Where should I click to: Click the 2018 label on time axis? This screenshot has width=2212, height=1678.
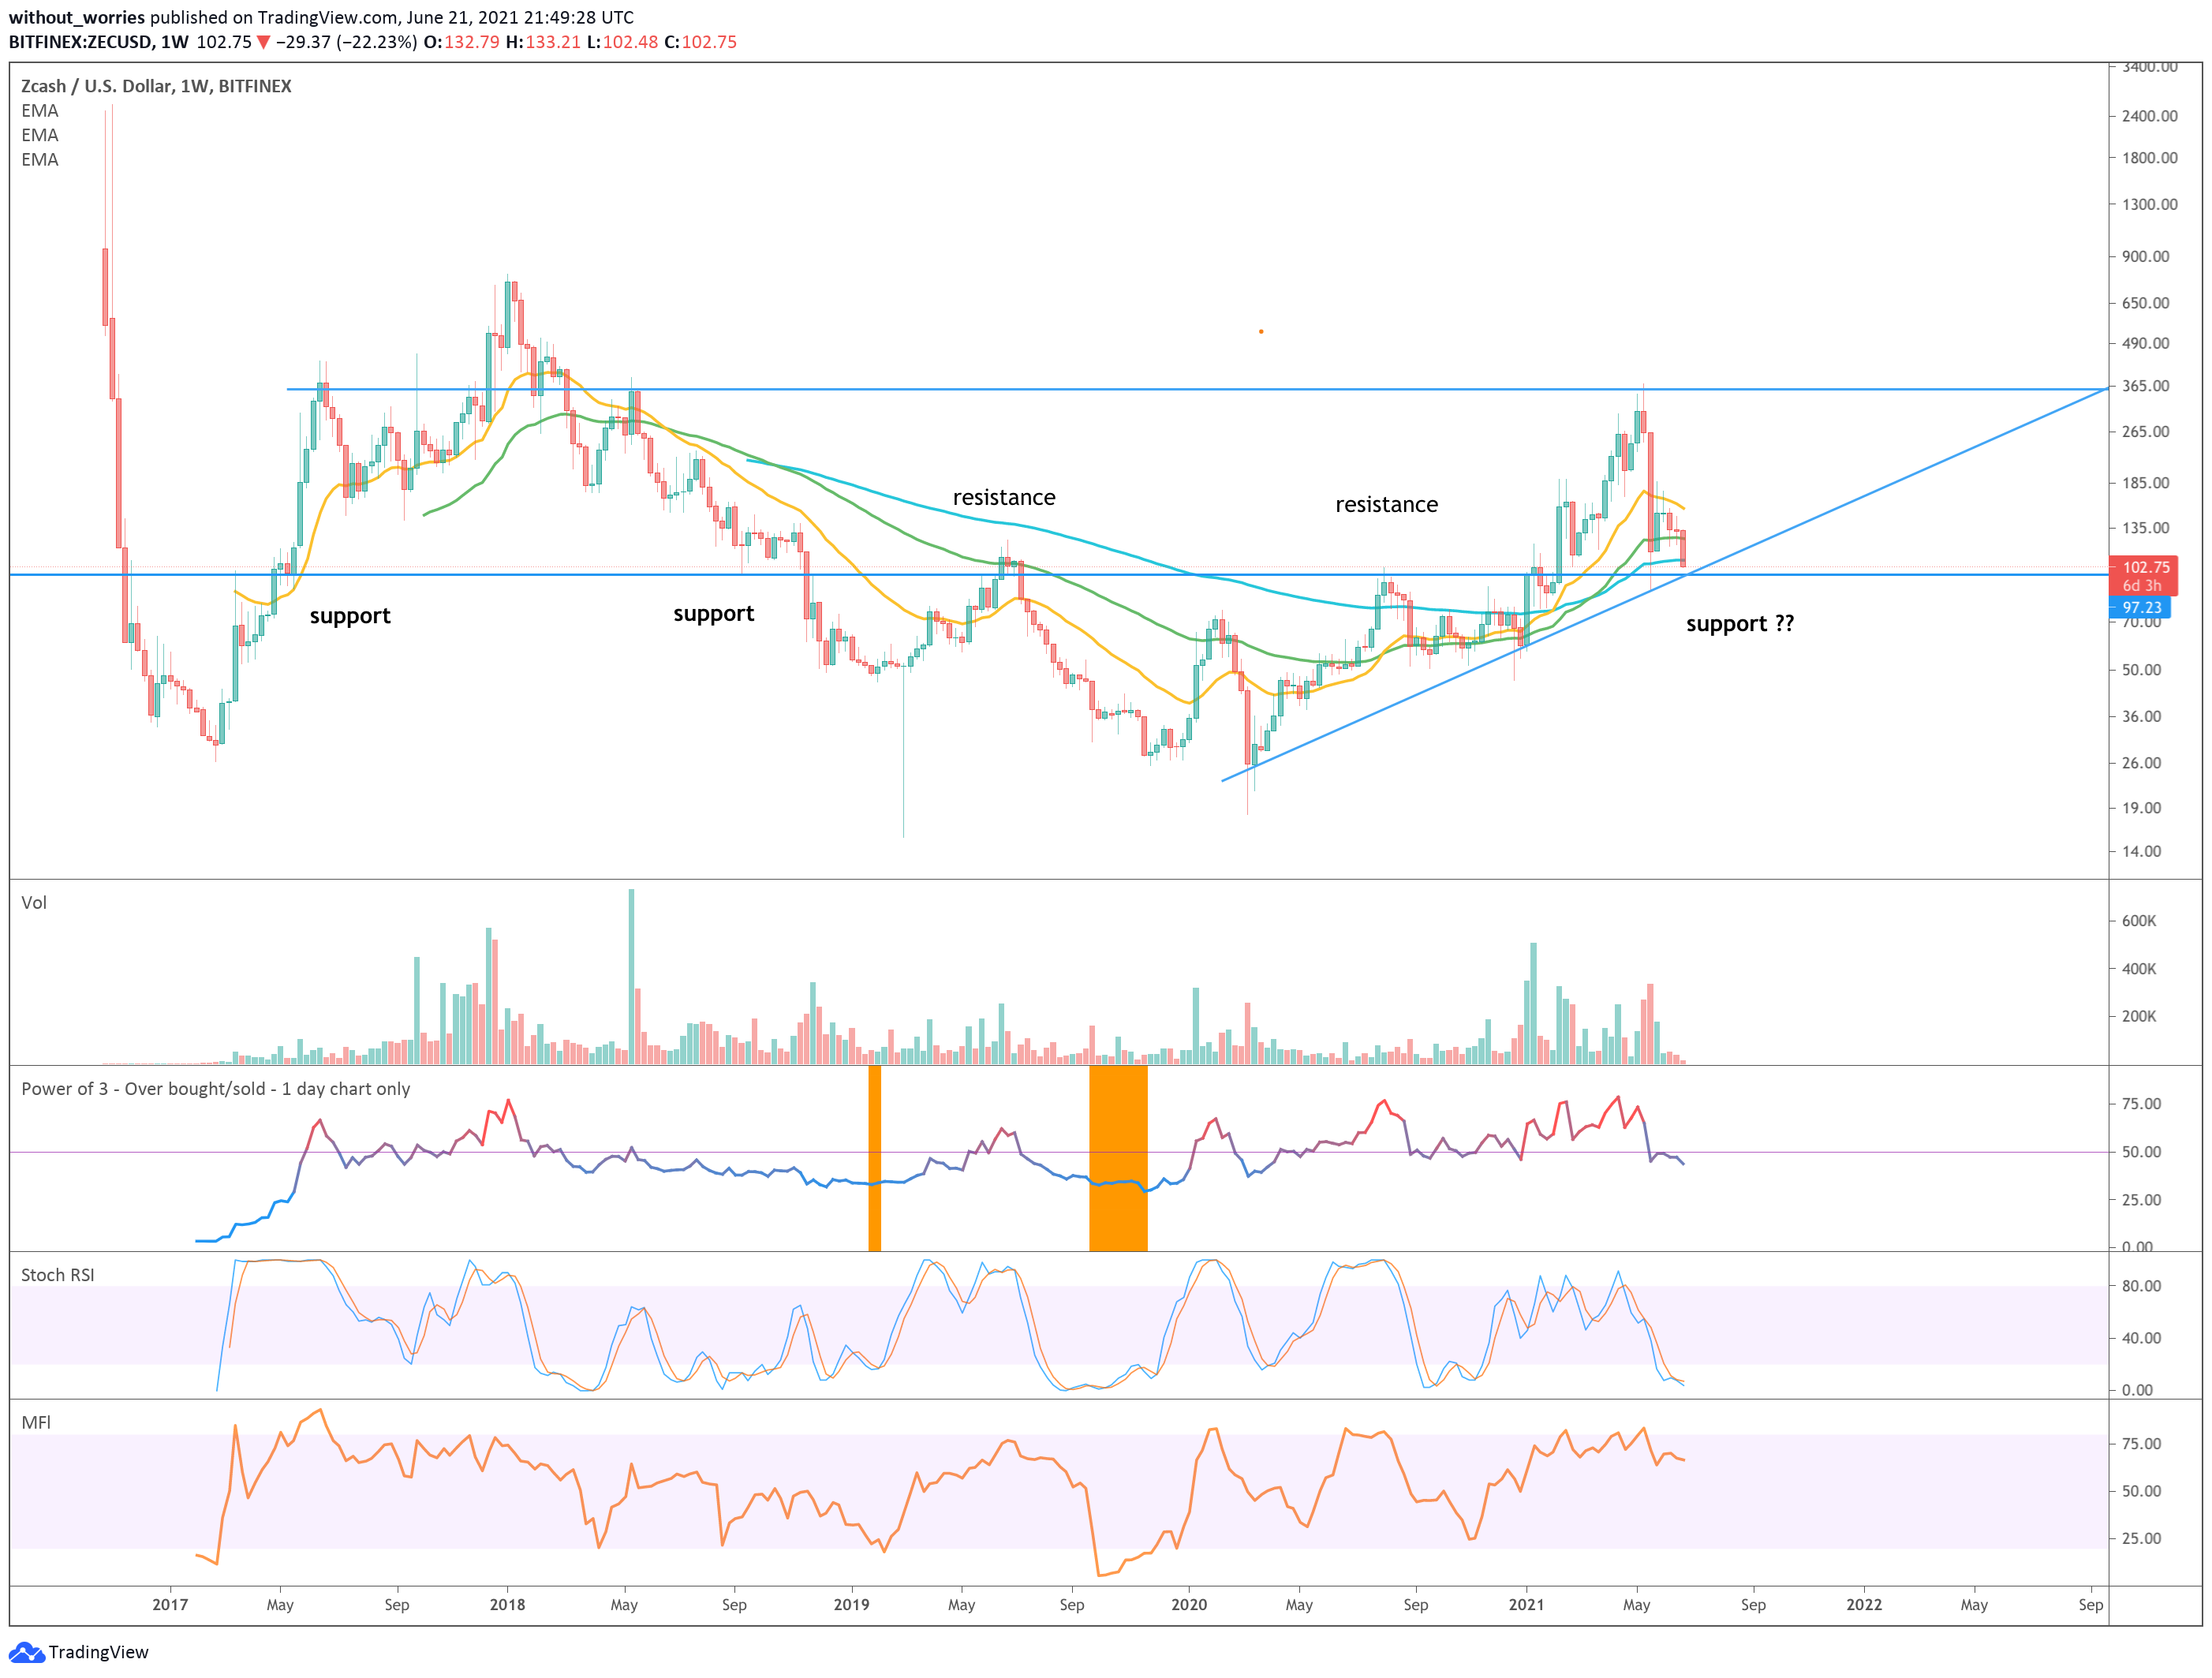point(507,1604)
